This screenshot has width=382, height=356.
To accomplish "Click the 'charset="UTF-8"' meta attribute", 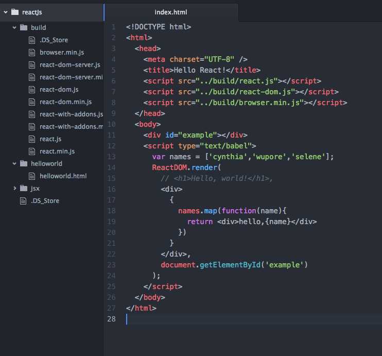I will [x=202, y=59].
